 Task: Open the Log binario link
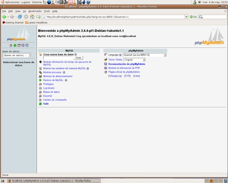tap(49, 88)
